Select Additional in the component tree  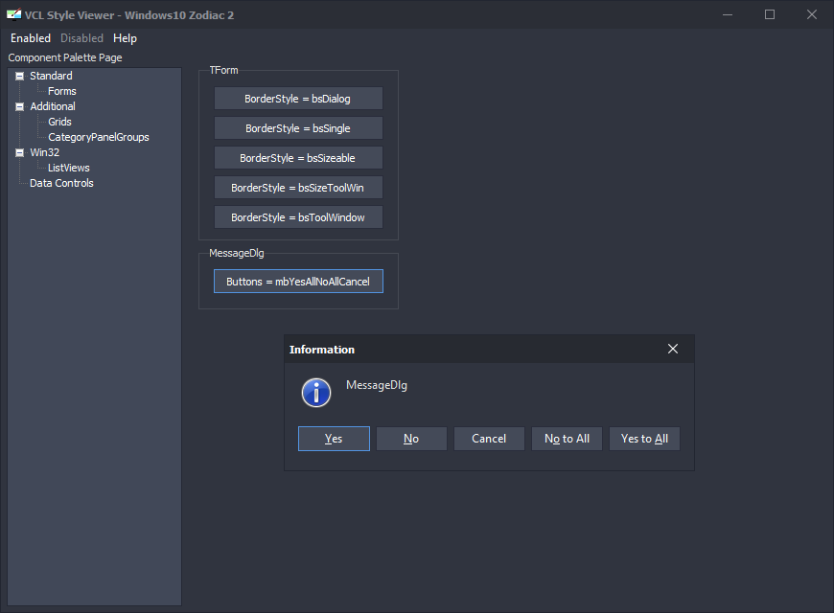click(x=53, y=107)
